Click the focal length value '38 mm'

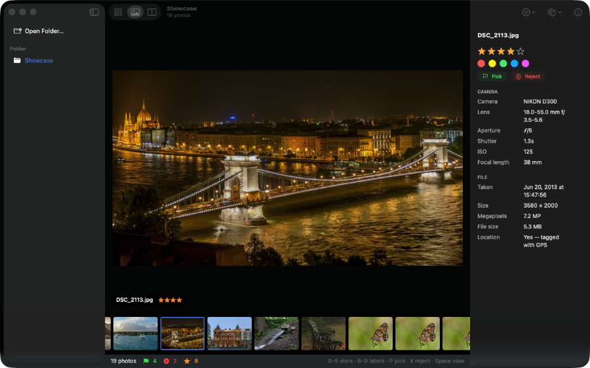[x=532, y=162]
